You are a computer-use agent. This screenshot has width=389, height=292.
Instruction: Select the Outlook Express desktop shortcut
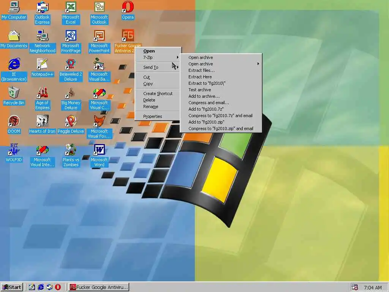point(42,13)
